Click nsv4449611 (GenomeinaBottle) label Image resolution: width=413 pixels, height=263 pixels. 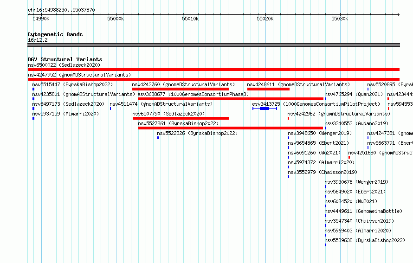[x=363, y=211]
